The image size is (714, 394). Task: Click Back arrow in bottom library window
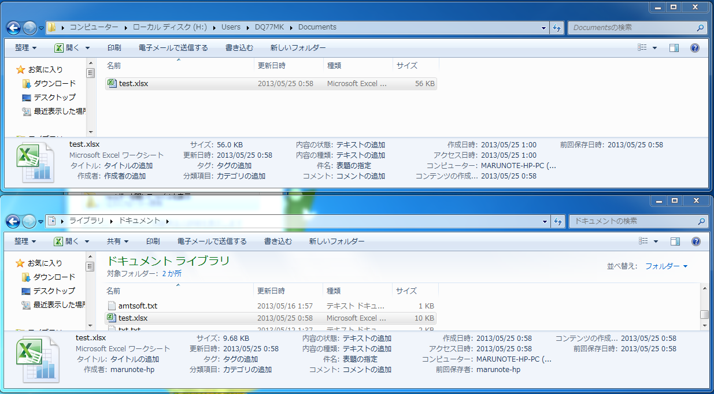tap(14, 221)
